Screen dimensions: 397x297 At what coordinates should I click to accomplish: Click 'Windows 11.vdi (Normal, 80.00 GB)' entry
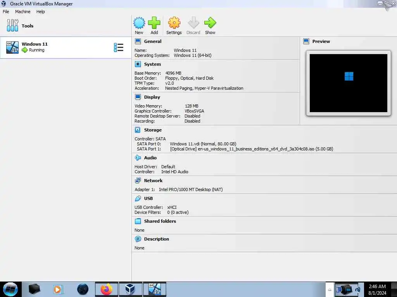pyautogui.click(x=203, y=144)
